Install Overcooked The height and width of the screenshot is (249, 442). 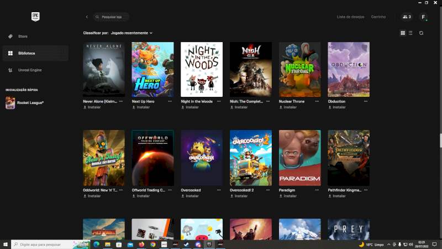[x=190, y=196]
